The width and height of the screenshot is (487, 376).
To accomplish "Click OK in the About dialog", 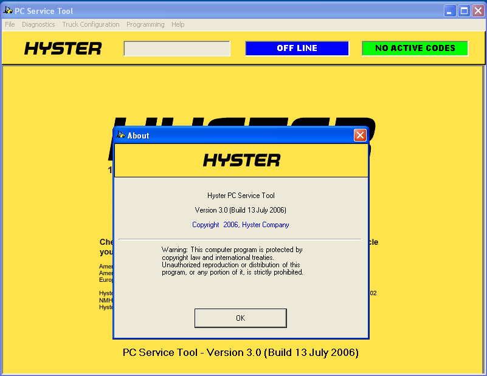I will [240, 318].
